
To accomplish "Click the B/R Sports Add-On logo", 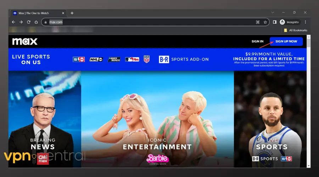I will click(x=184, y=59).
